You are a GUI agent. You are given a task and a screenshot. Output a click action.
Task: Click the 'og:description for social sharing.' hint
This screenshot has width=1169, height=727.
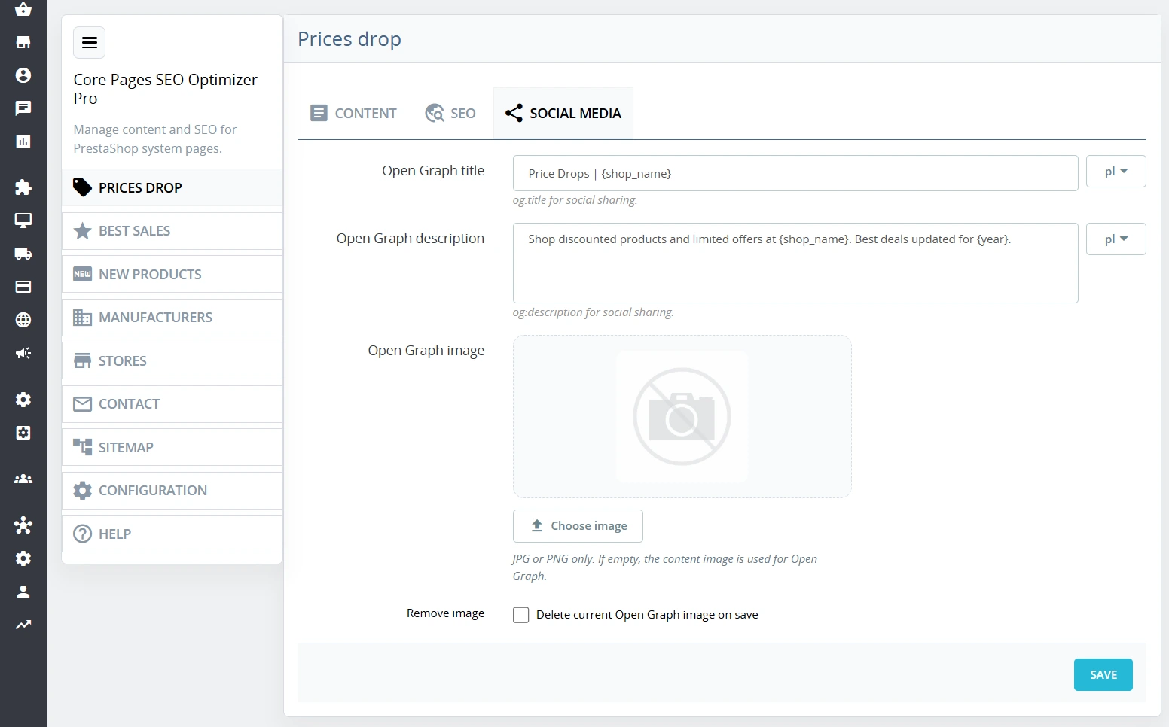(x=593, y=312)
